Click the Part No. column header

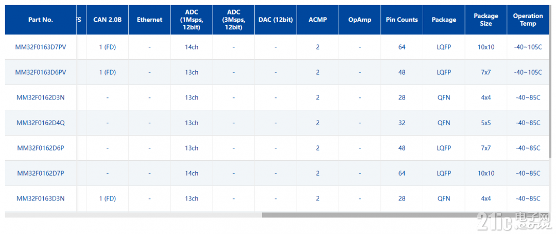tap(41, 20)
